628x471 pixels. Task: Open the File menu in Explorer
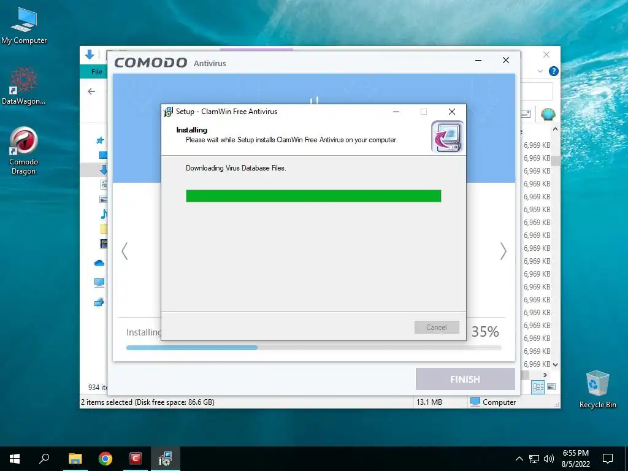pyautogui.click(x=96, y=72)
